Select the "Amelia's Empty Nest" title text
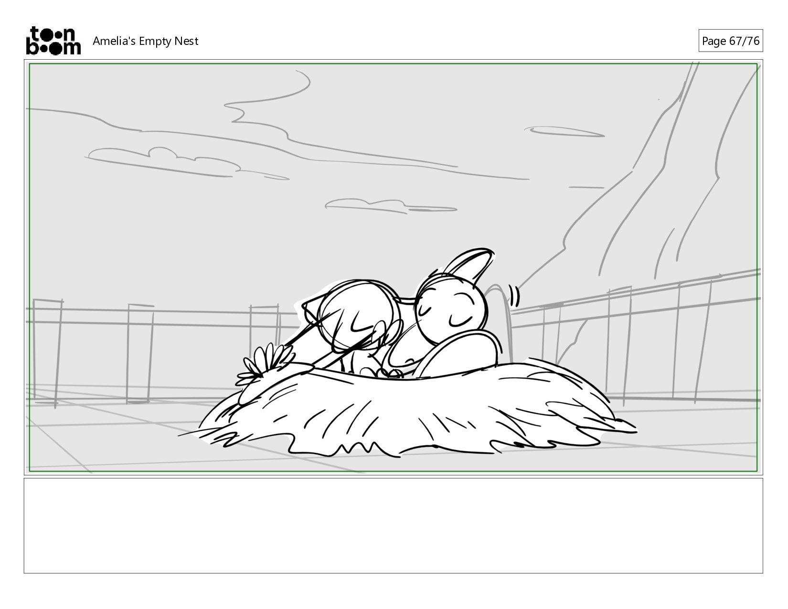 click(145, 41)
